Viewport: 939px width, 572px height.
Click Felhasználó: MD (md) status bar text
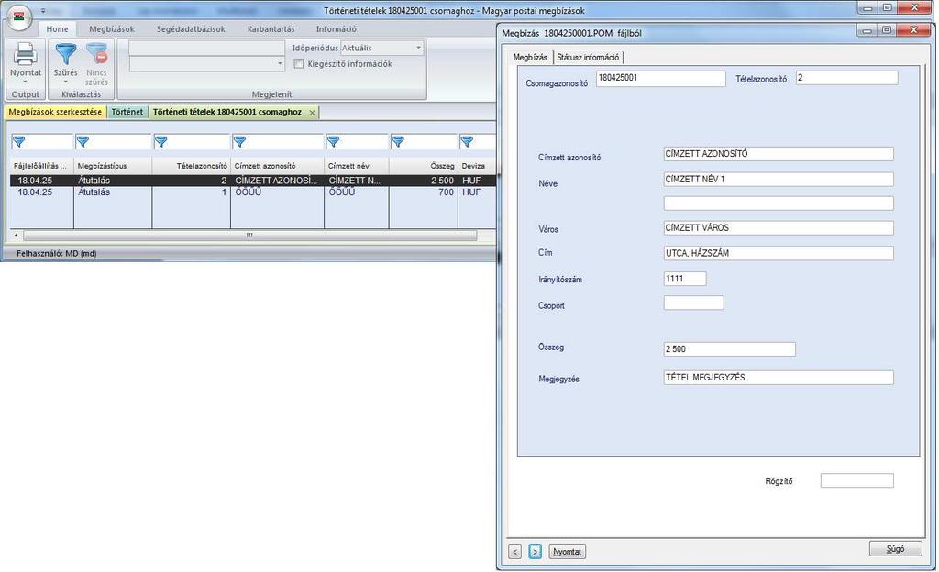pyautogui.click(x=56, y=254)
